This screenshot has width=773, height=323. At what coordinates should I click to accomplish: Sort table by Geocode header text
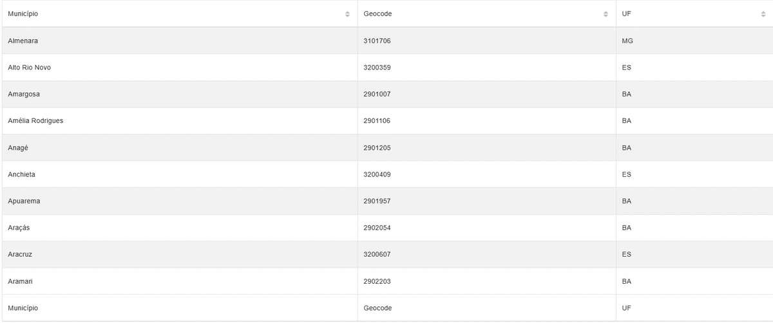coord(377,14)
